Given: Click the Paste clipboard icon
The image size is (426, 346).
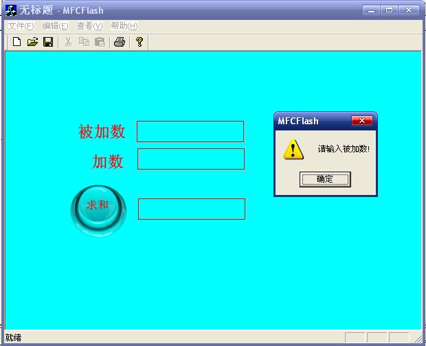Looking at the screenshot, I should pos(100,42).
